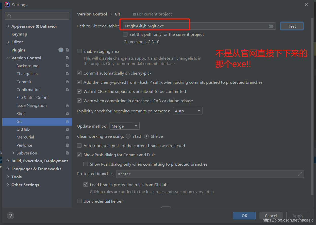Screen dimensions: 316x225
Task: Click the 'For current project' breadcrumb icon
Action: (x=134, y=14)
